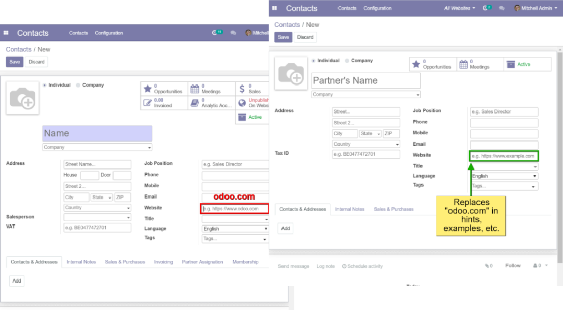563x310 pixels.
Task: Click Send message in right window chatter
Action: coord(293,266)
